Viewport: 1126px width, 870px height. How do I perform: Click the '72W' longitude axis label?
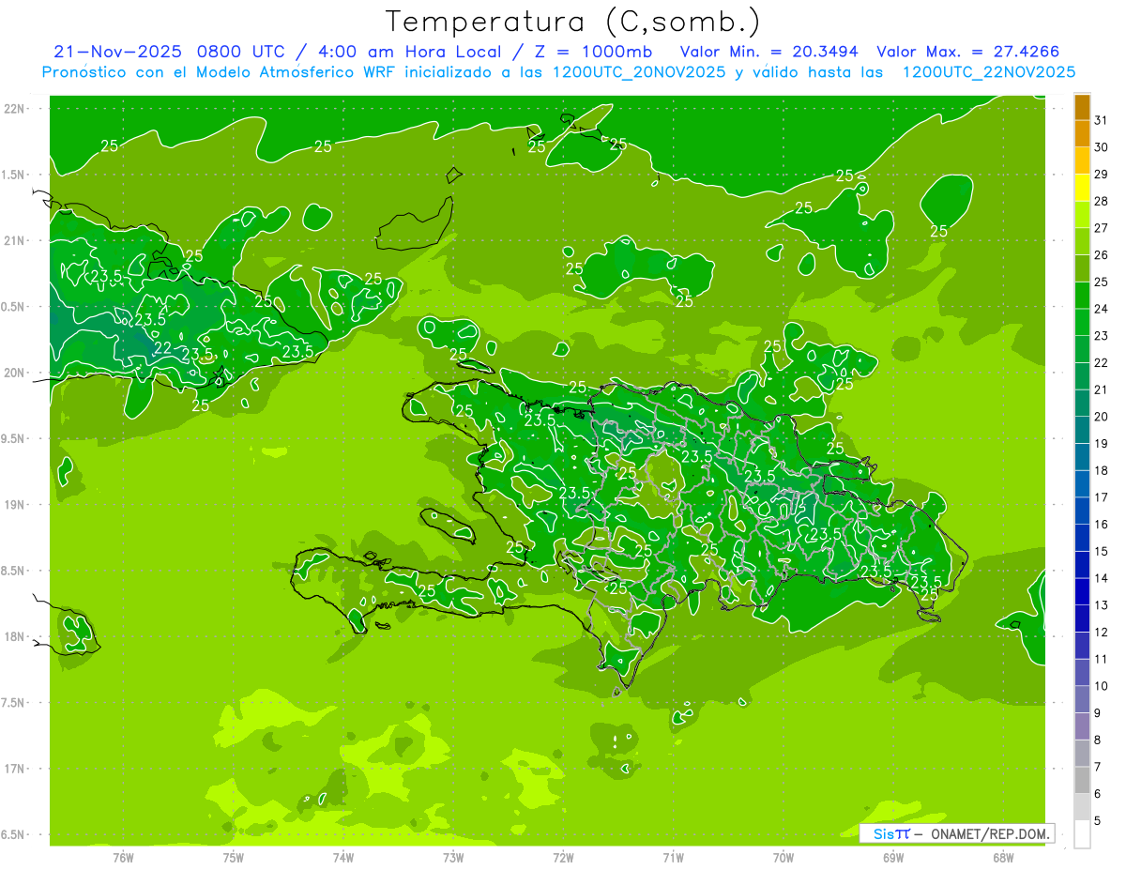pyautogui.click(x=563, y=857)
